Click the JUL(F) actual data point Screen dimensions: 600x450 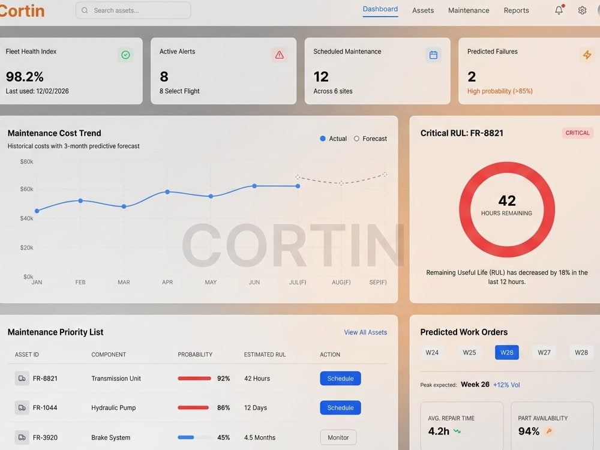tap(298, 186)
